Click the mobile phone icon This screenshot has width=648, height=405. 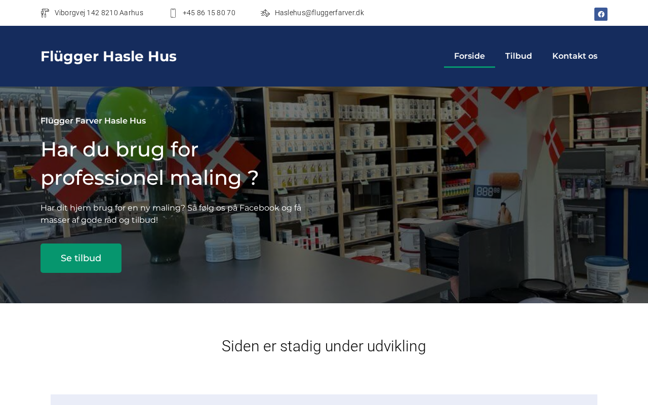(173, 13)
